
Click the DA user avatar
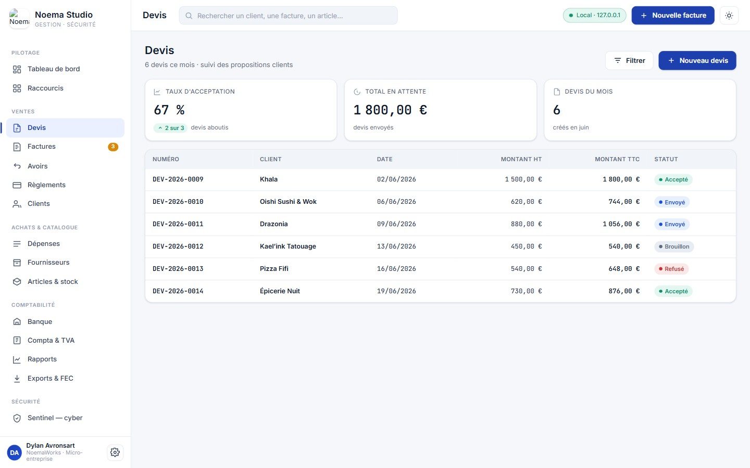[15, 452]
